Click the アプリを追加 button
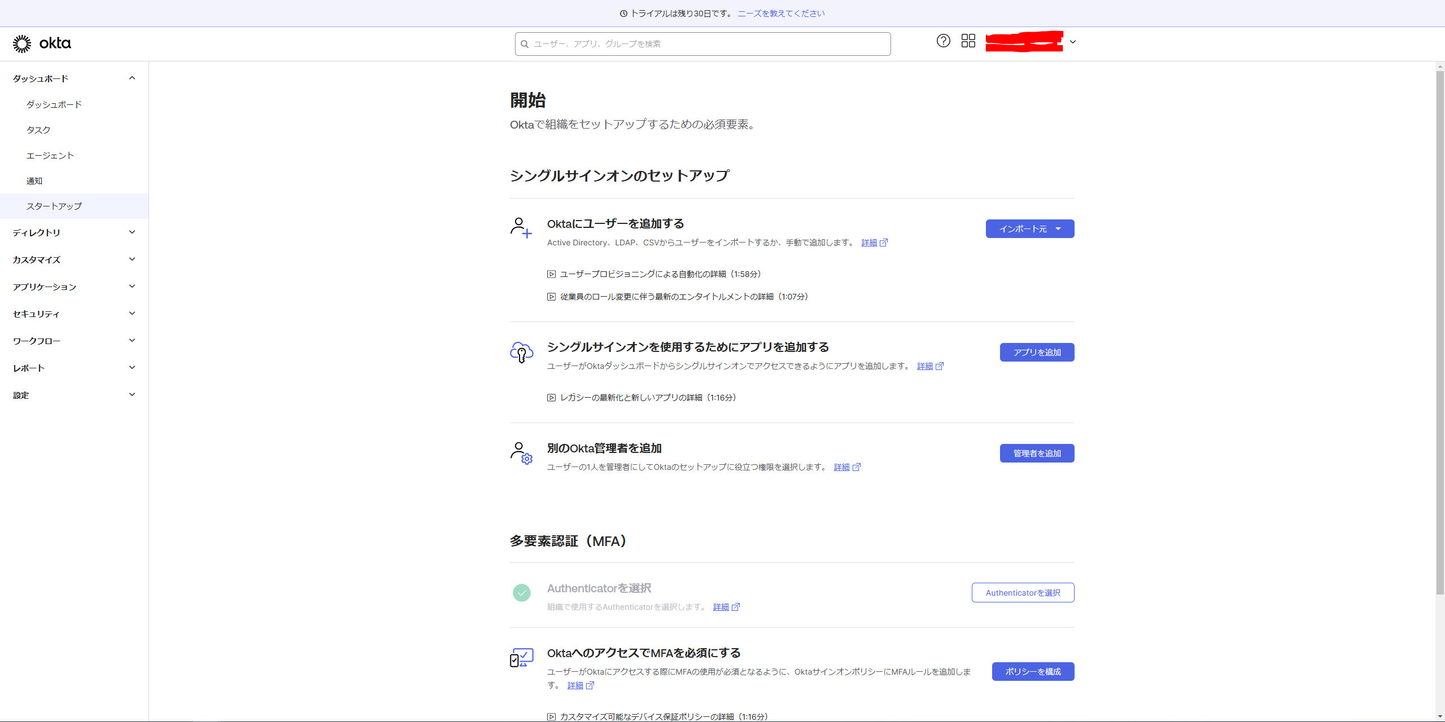The height and width of the screenshot is (722, 1445). pyautogui.click(x=1036, y=352)
